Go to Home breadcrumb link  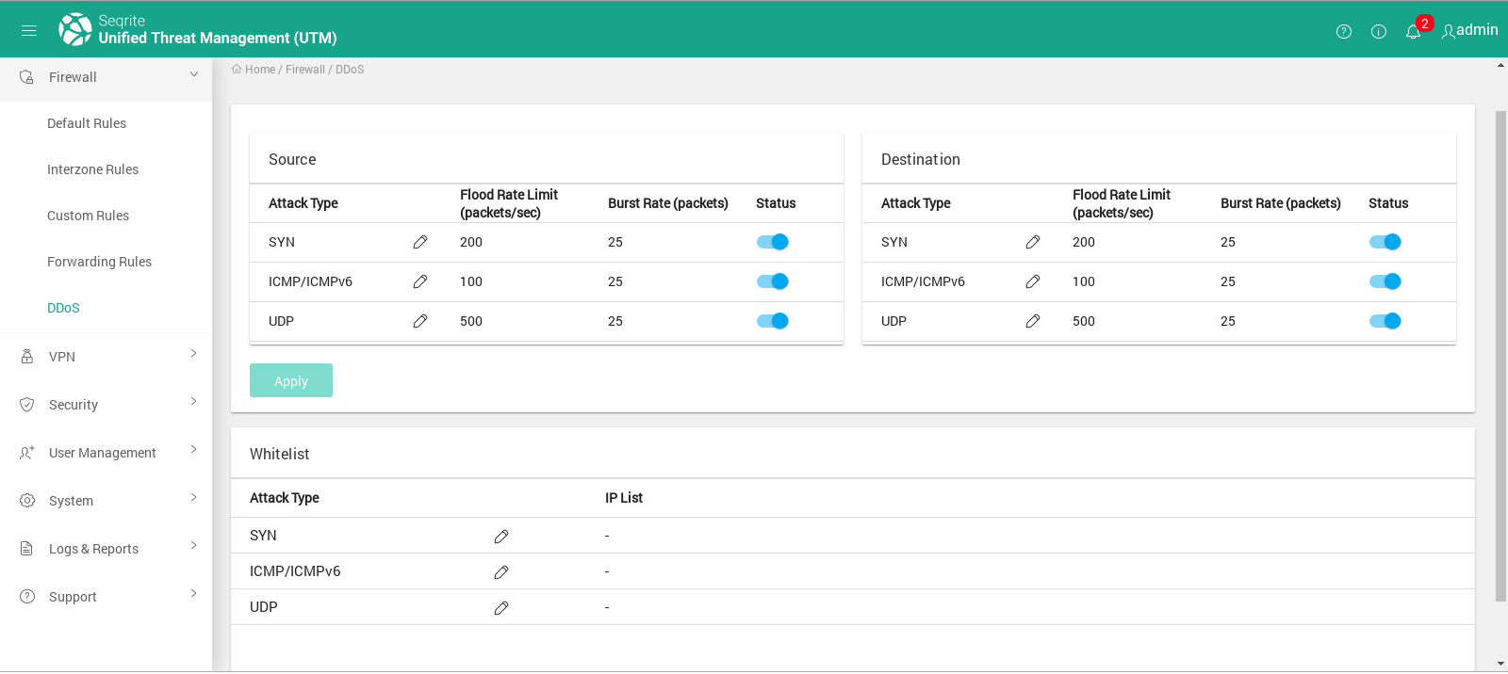259,70
